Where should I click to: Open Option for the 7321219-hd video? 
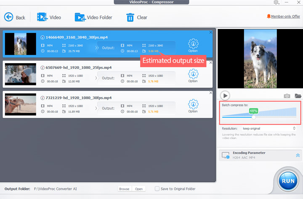(193, 105)
